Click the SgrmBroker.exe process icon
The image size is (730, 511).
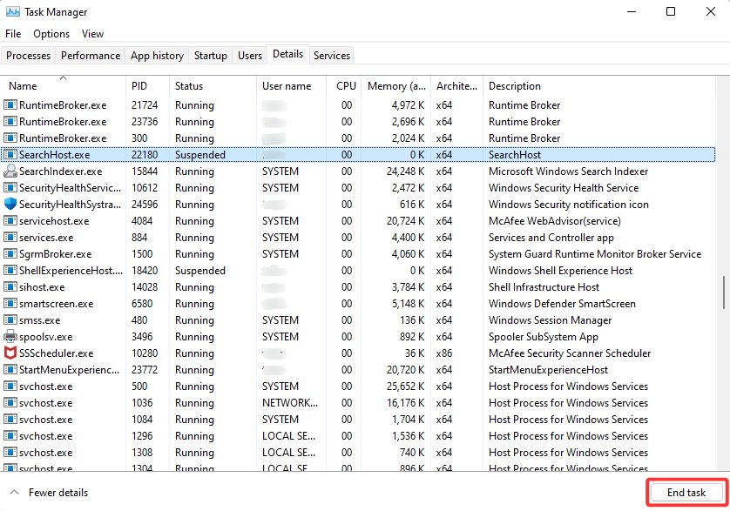(10, 254)
